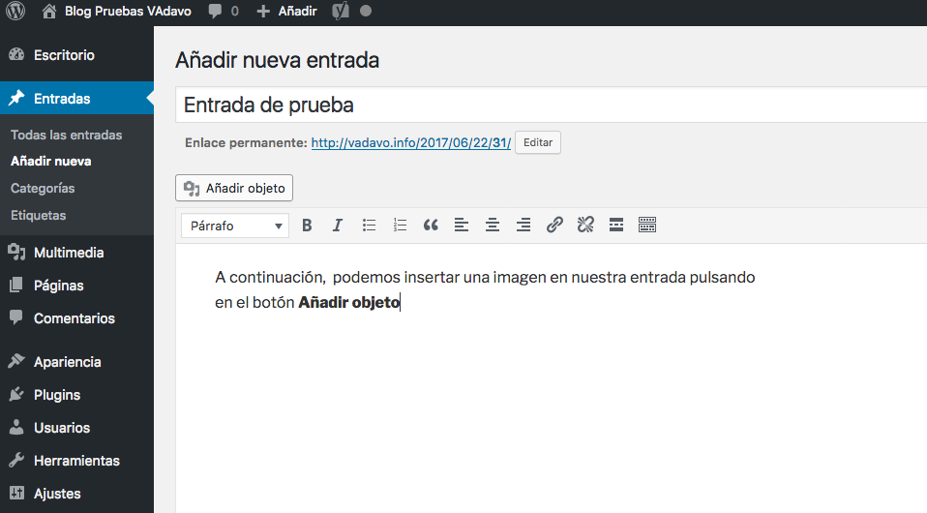Open Herramientas menu
This screenshot has height=513, width=927.
(x=76, y=461)
